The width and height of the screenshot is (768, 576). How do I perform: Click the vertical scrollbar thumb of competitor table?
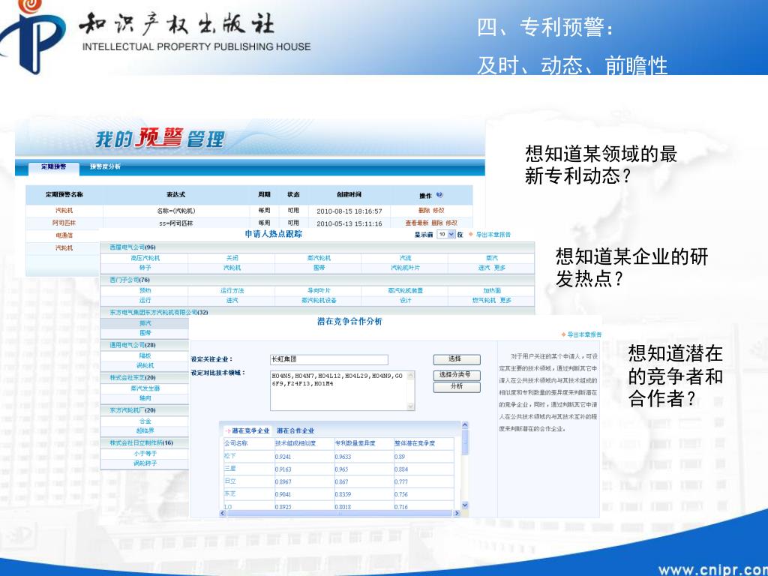(x=465, y=442)
